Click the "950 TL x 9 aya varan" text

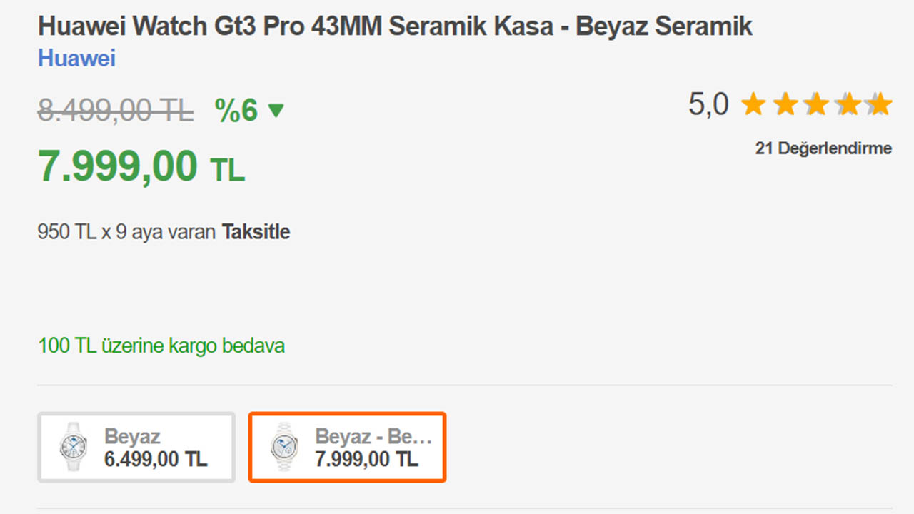click(126, 232)
